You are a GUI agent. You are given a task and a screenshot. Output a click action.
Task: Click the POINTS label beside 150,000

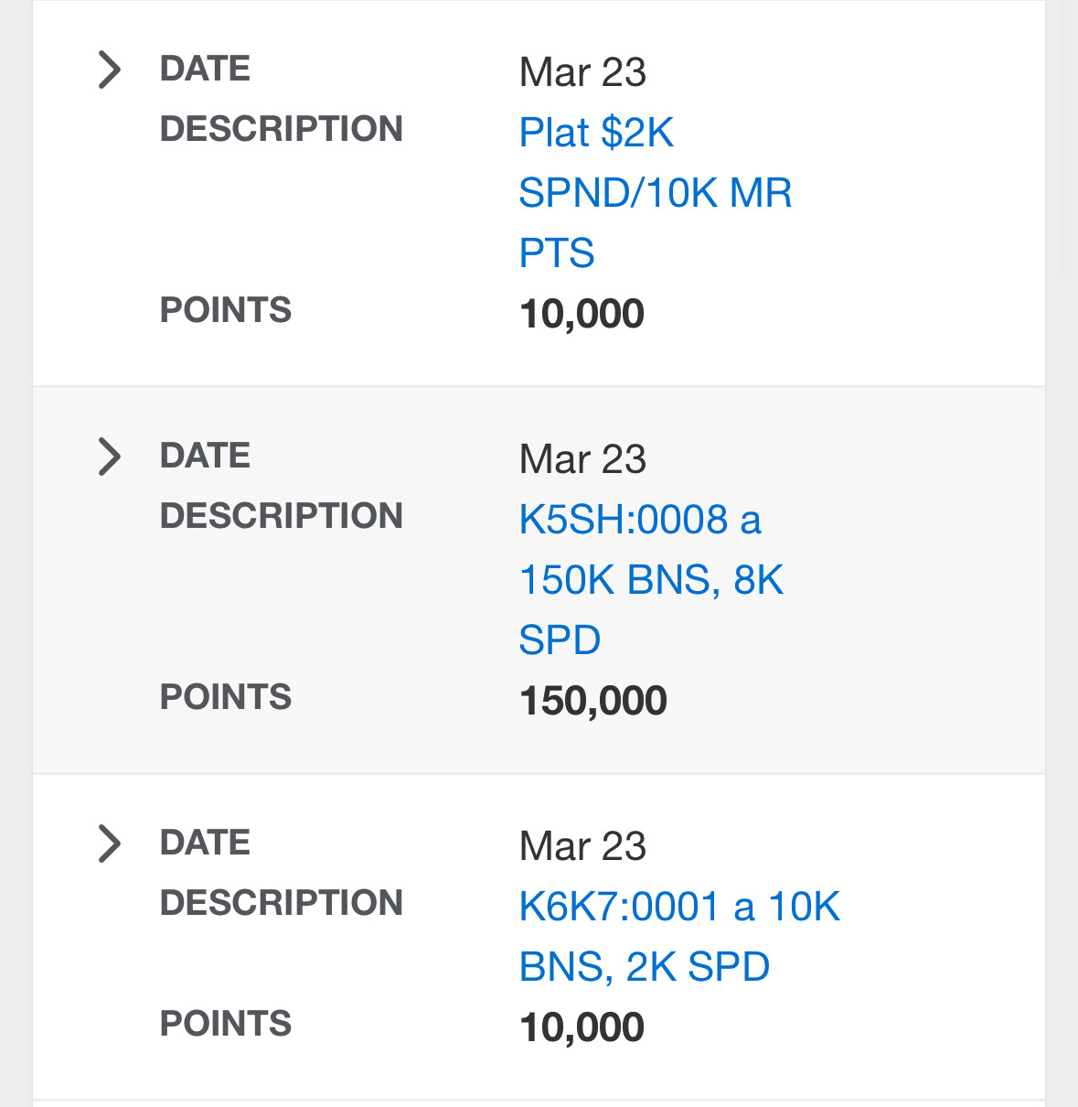coord(226,697)
